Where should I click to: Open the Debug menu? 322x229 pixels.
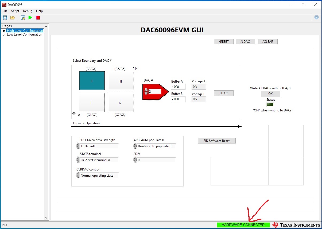tap(28, 11)
